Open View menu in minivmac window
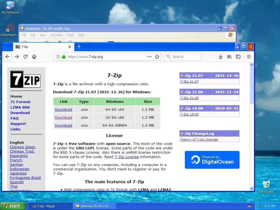 click(43, 35)
